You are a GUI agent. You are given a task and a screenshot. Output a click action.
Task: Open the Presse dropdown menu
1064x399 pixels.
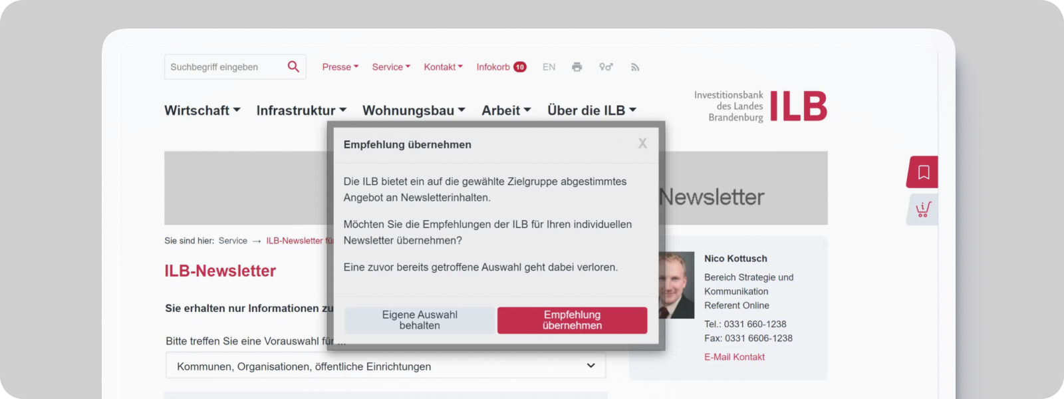340,67
